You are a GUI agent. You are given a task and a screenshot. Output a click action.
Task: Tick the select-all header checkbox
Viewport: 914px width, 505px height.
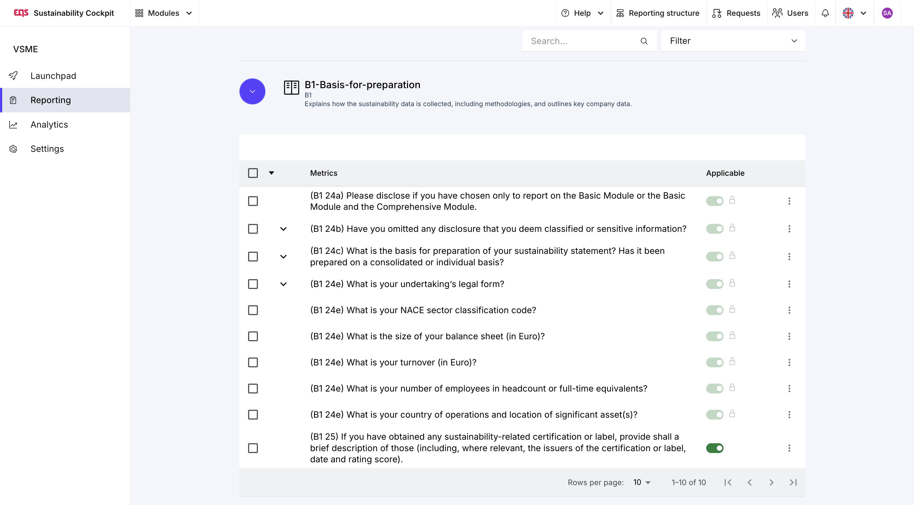pos(253,173)
